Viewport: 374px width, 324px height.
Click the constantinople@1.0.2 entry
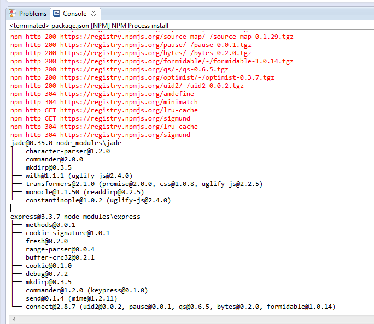[98, 200]
